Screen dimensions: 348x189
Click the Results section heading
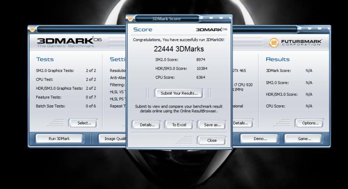tap(278, 59)
